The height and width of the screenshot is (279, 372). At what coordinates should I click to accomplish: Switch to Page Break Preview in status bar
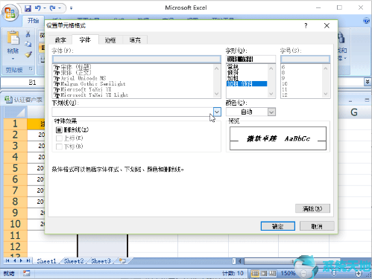coord(273,273)
